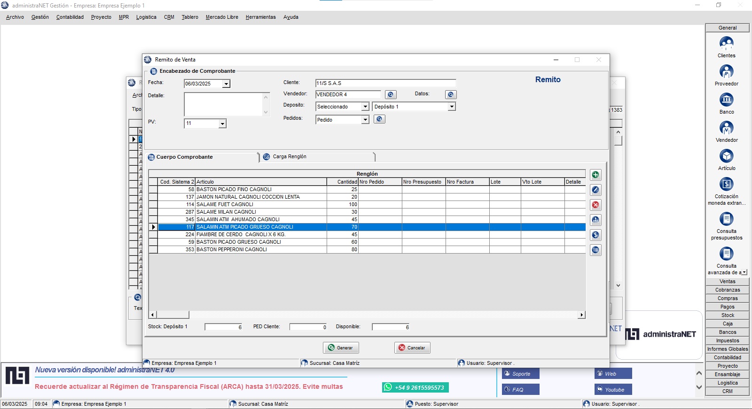Open the Cobranzas sidebar section
Image resolution: width=752 pixels, height=409 pixels.
tap(728, 290)
